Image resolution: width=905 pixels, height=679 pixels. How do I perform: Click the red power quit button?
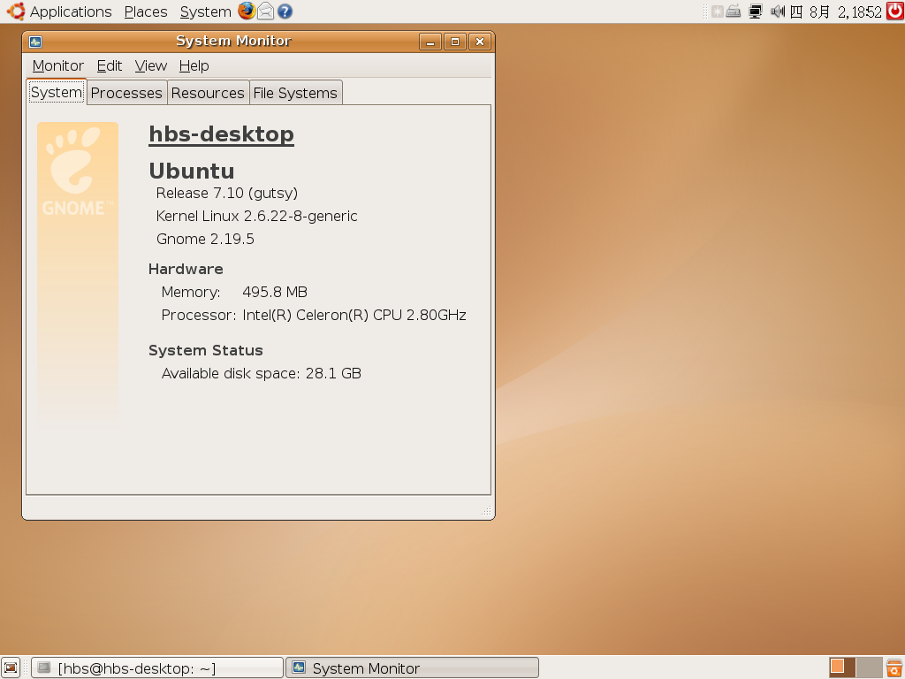pyautogui.click(x=895, y=11)
